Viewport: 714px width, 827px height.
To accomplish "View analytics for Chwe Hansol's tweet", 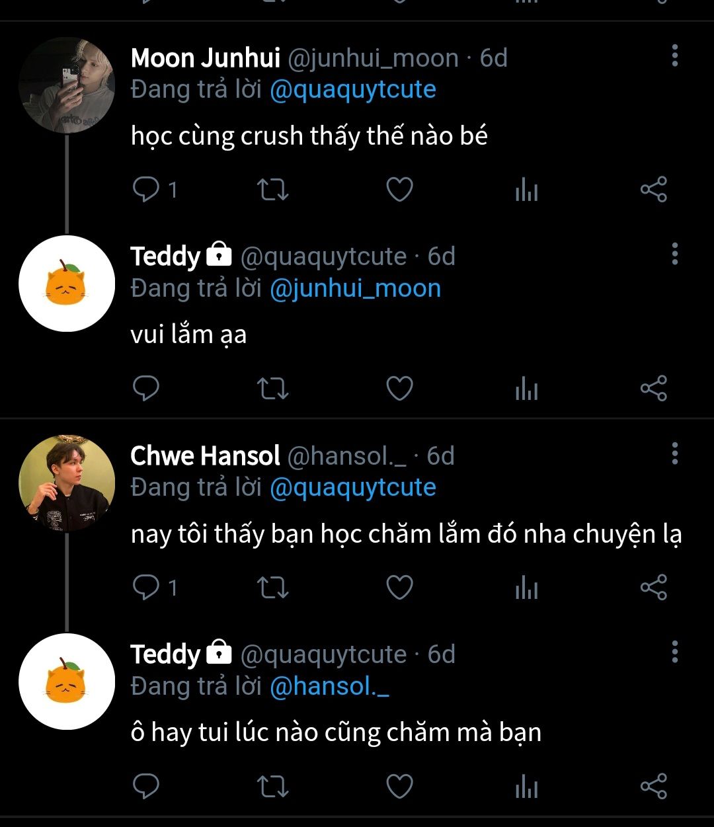I will [x=526, y=588].
